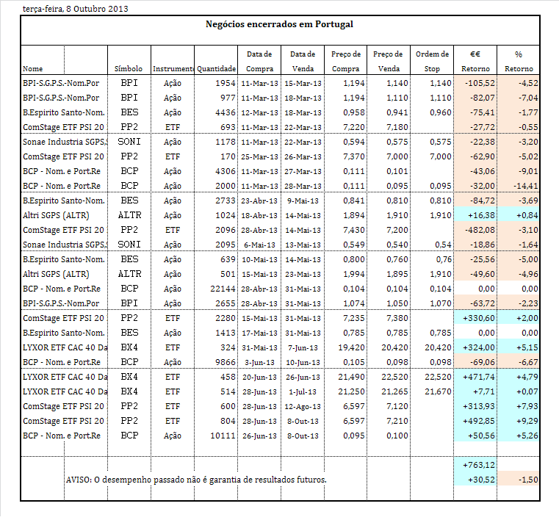Screen dimensions: 559x520
Task: Click the percent cell '+9,29'
Action: pos(527,421)
